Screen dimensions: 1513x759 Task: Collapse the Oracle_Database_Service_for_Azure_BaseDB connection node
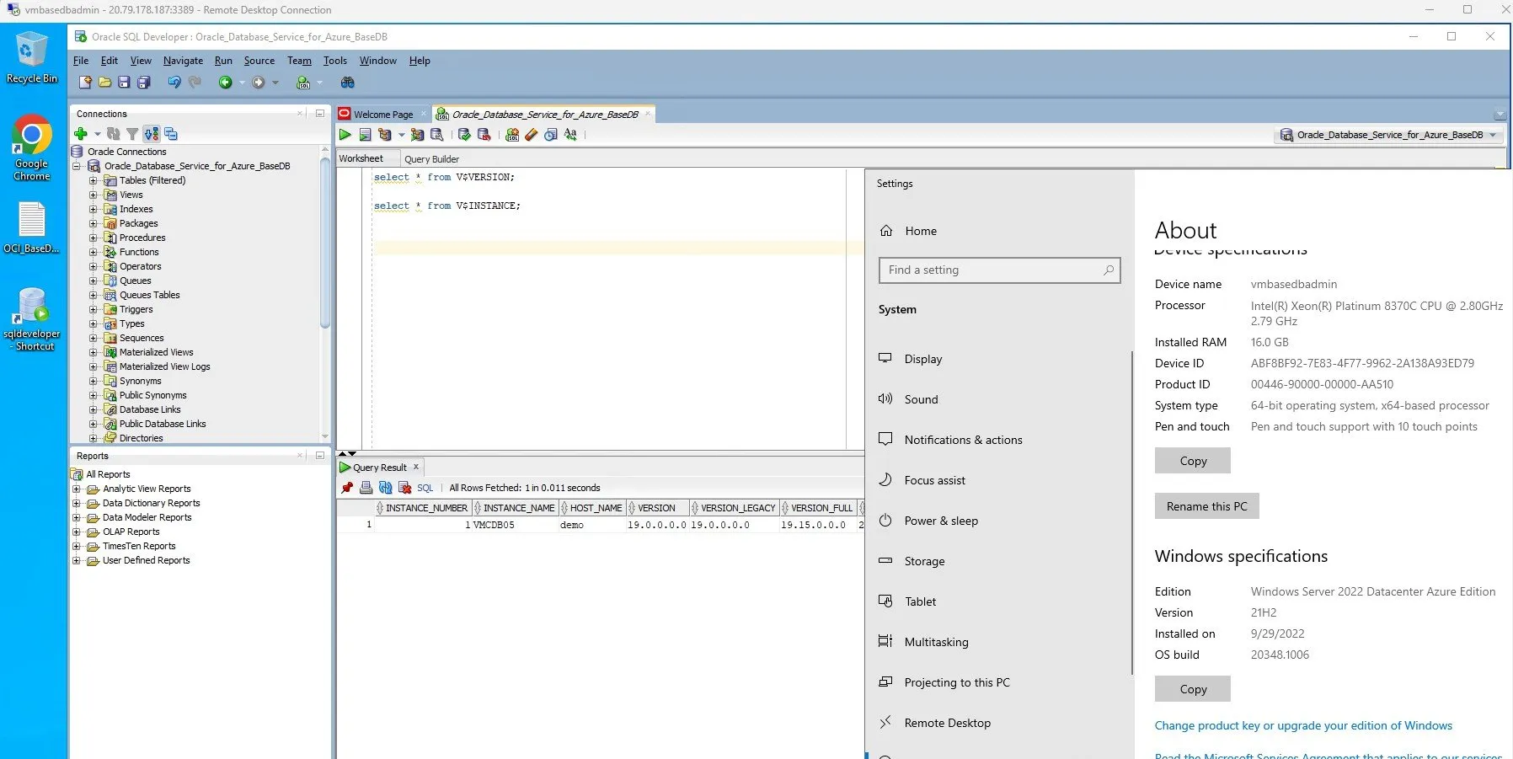[x=77, y=166]
